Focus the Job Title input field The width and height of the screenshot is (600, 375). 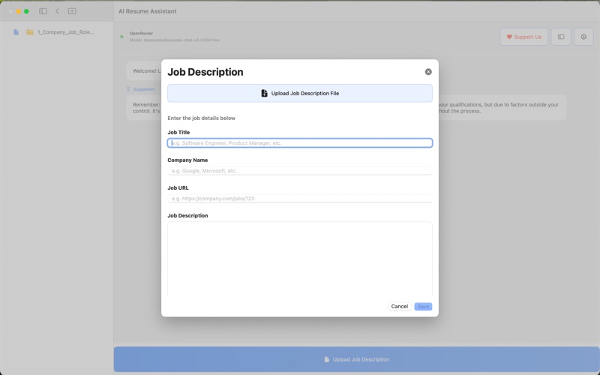pyautogui.click(x=299, y=143)
